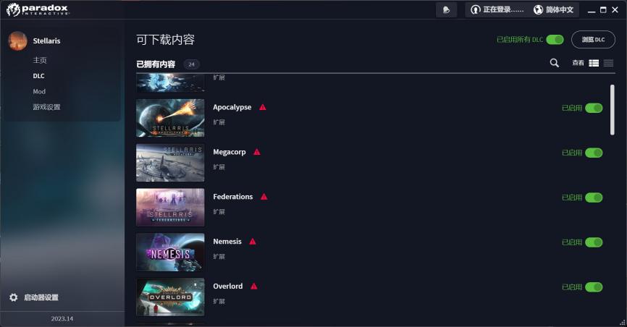The width and height of the screenshot is (627, 327).
Task: Click the 已启用所有 DLC label
Action: point(520,40)
